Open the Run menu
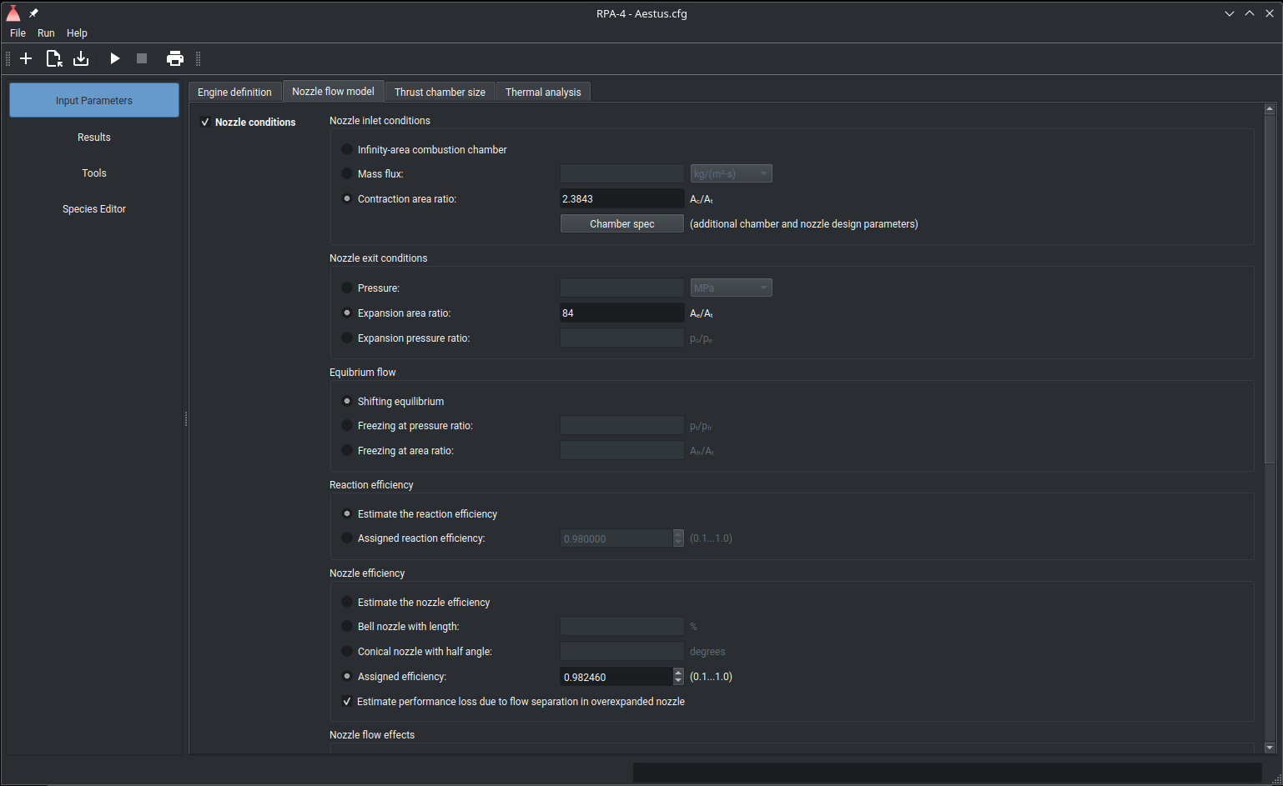Image resolution: width=1283 pixels, height=786 pixels. (x=46, y=33)
